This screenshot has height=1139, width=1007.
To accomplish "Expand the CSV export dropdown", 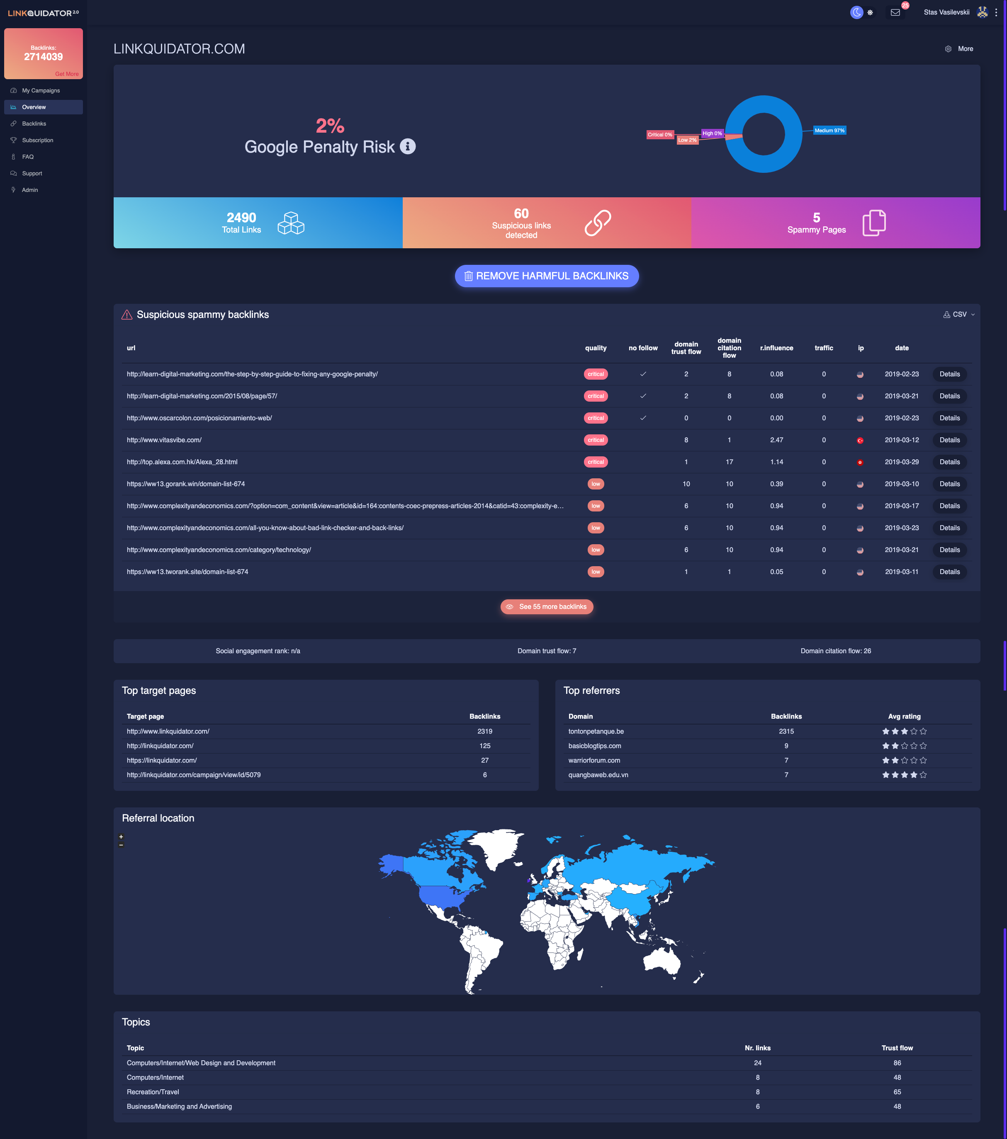I will tap(959, 314).
